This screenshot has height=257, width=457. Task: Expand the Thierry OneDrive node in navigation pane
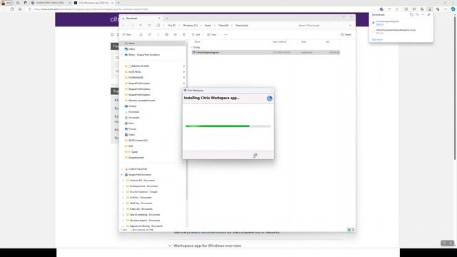click(122, 55)
